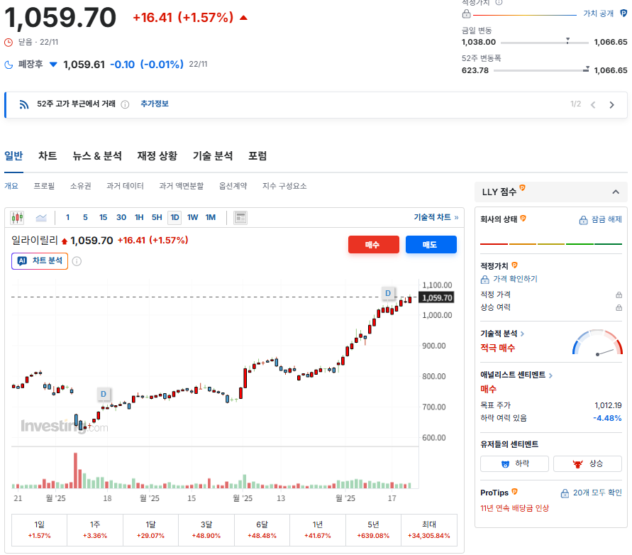Click the RSS feed icon in the alert banner

(x=24, y=104)
